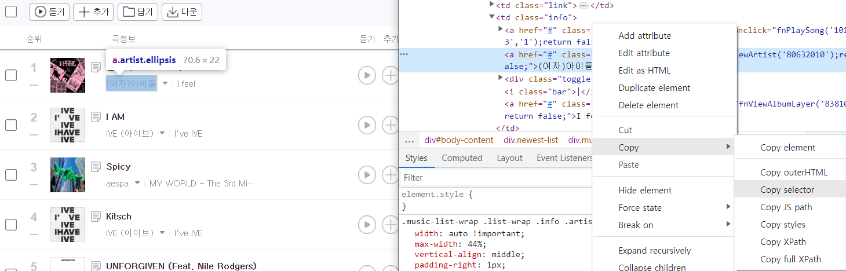This screenshot has width=846, height=271.
Task: Open lyrics icon next to UNFORGIVEN
Action: pos(96,266)
